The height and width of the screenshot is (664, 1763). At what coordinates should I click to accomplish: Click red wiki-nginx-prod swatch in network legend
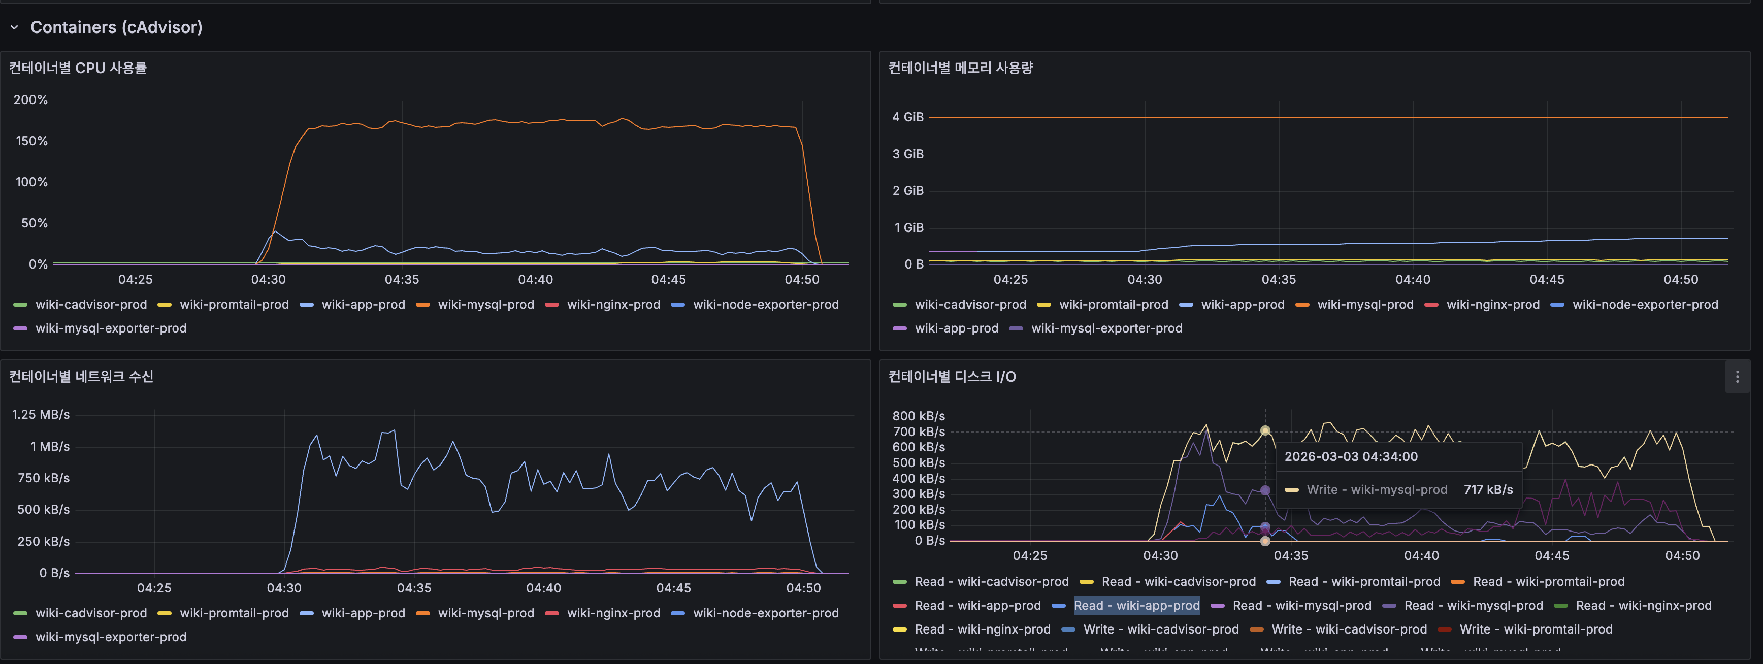(x=551, y=613)
